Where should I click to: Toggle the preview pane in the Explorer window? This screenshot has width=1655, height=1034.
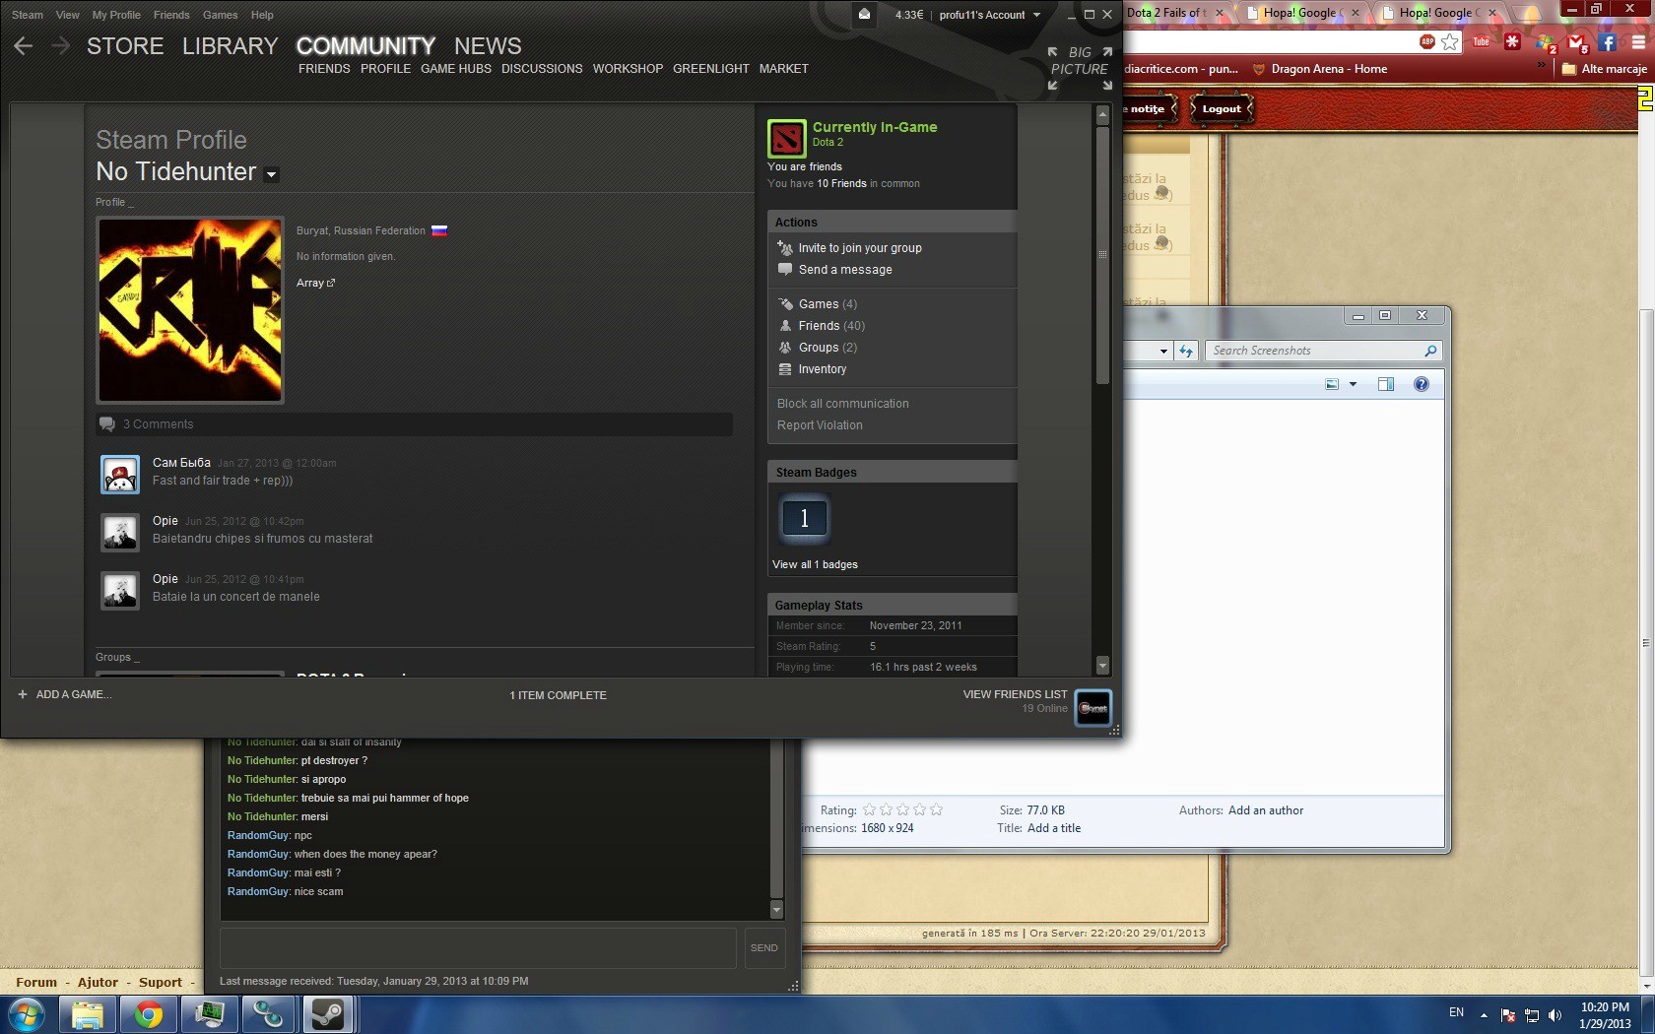click(1386, 384)
